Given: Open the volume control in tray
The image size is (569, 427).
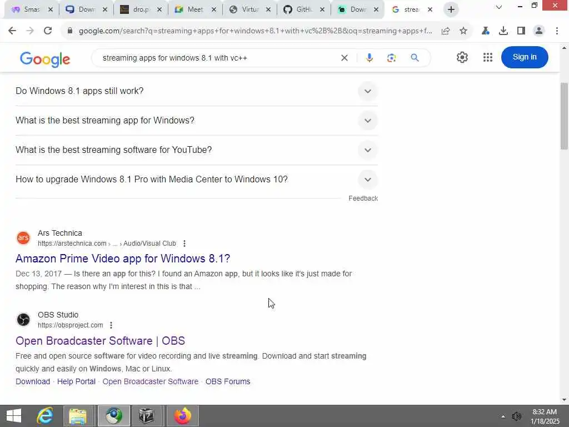Looking at the screenshot, I should (x=516, y=416).
